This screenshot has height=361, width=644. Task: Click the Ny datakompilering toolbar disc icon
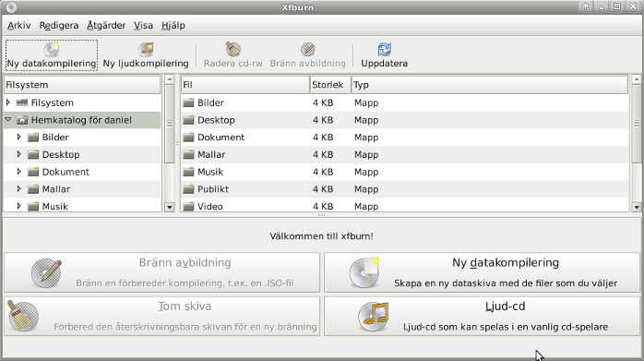[52, 49]
